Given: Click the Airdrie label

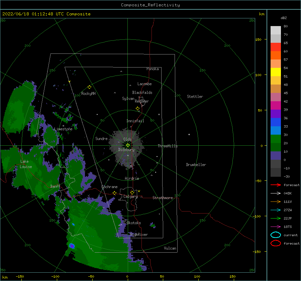Looking at the screenshot, I should click(132, 178).
